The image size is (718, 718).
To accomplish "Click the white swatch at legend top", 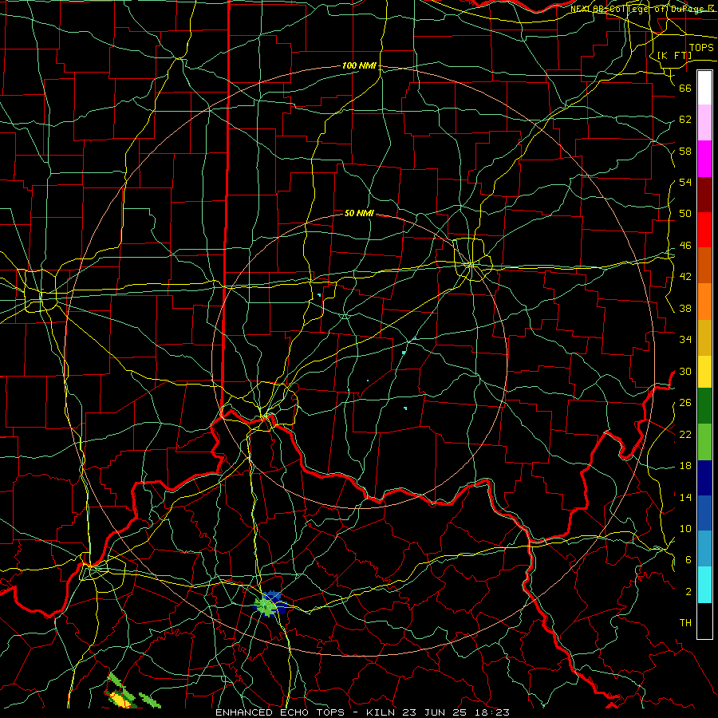I will (704, 88).
